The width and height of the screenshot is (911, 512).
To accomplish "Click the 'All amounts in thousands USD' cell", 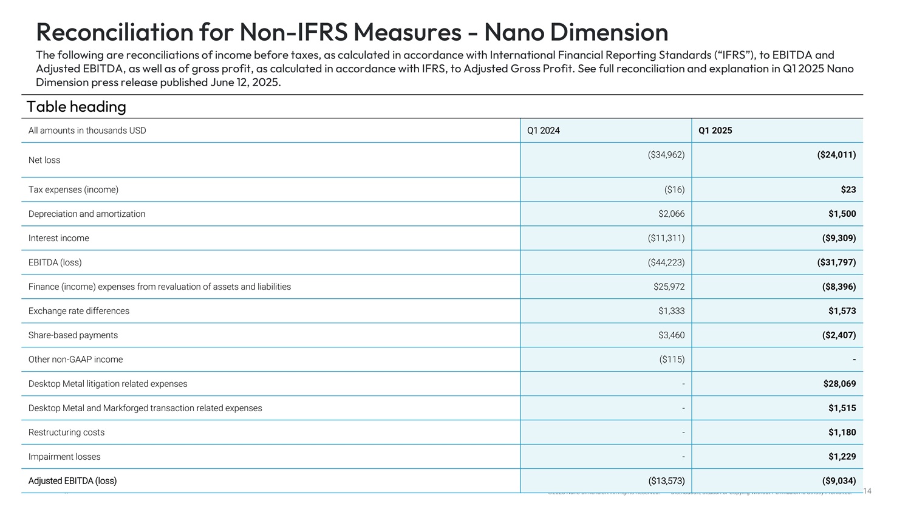I will (87, 131).
